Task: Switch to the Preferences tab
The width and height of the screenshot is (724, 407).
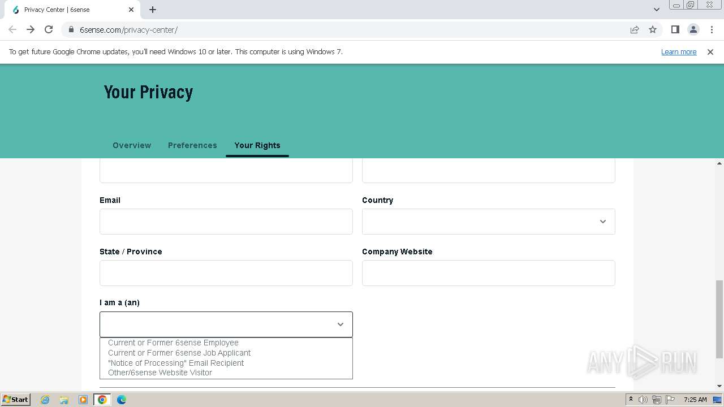Action: pos(192,145)
